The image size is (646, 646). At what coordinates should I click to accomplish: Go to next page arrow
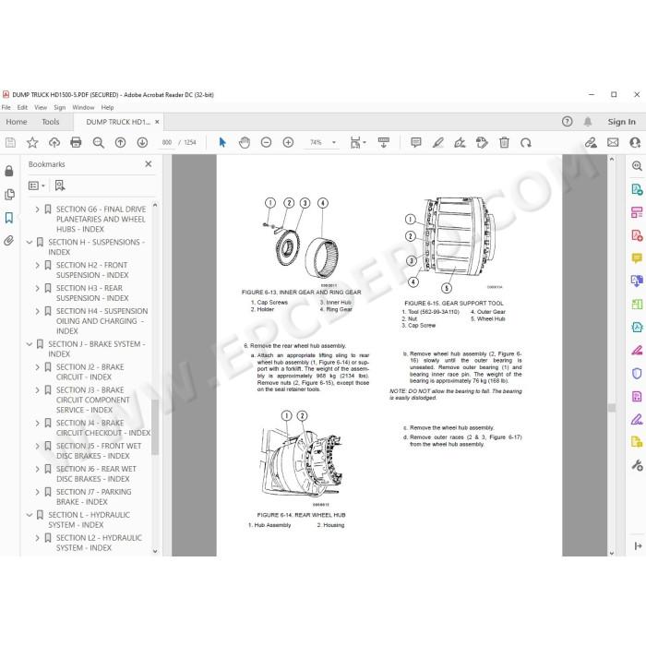(x=142, y=142)
